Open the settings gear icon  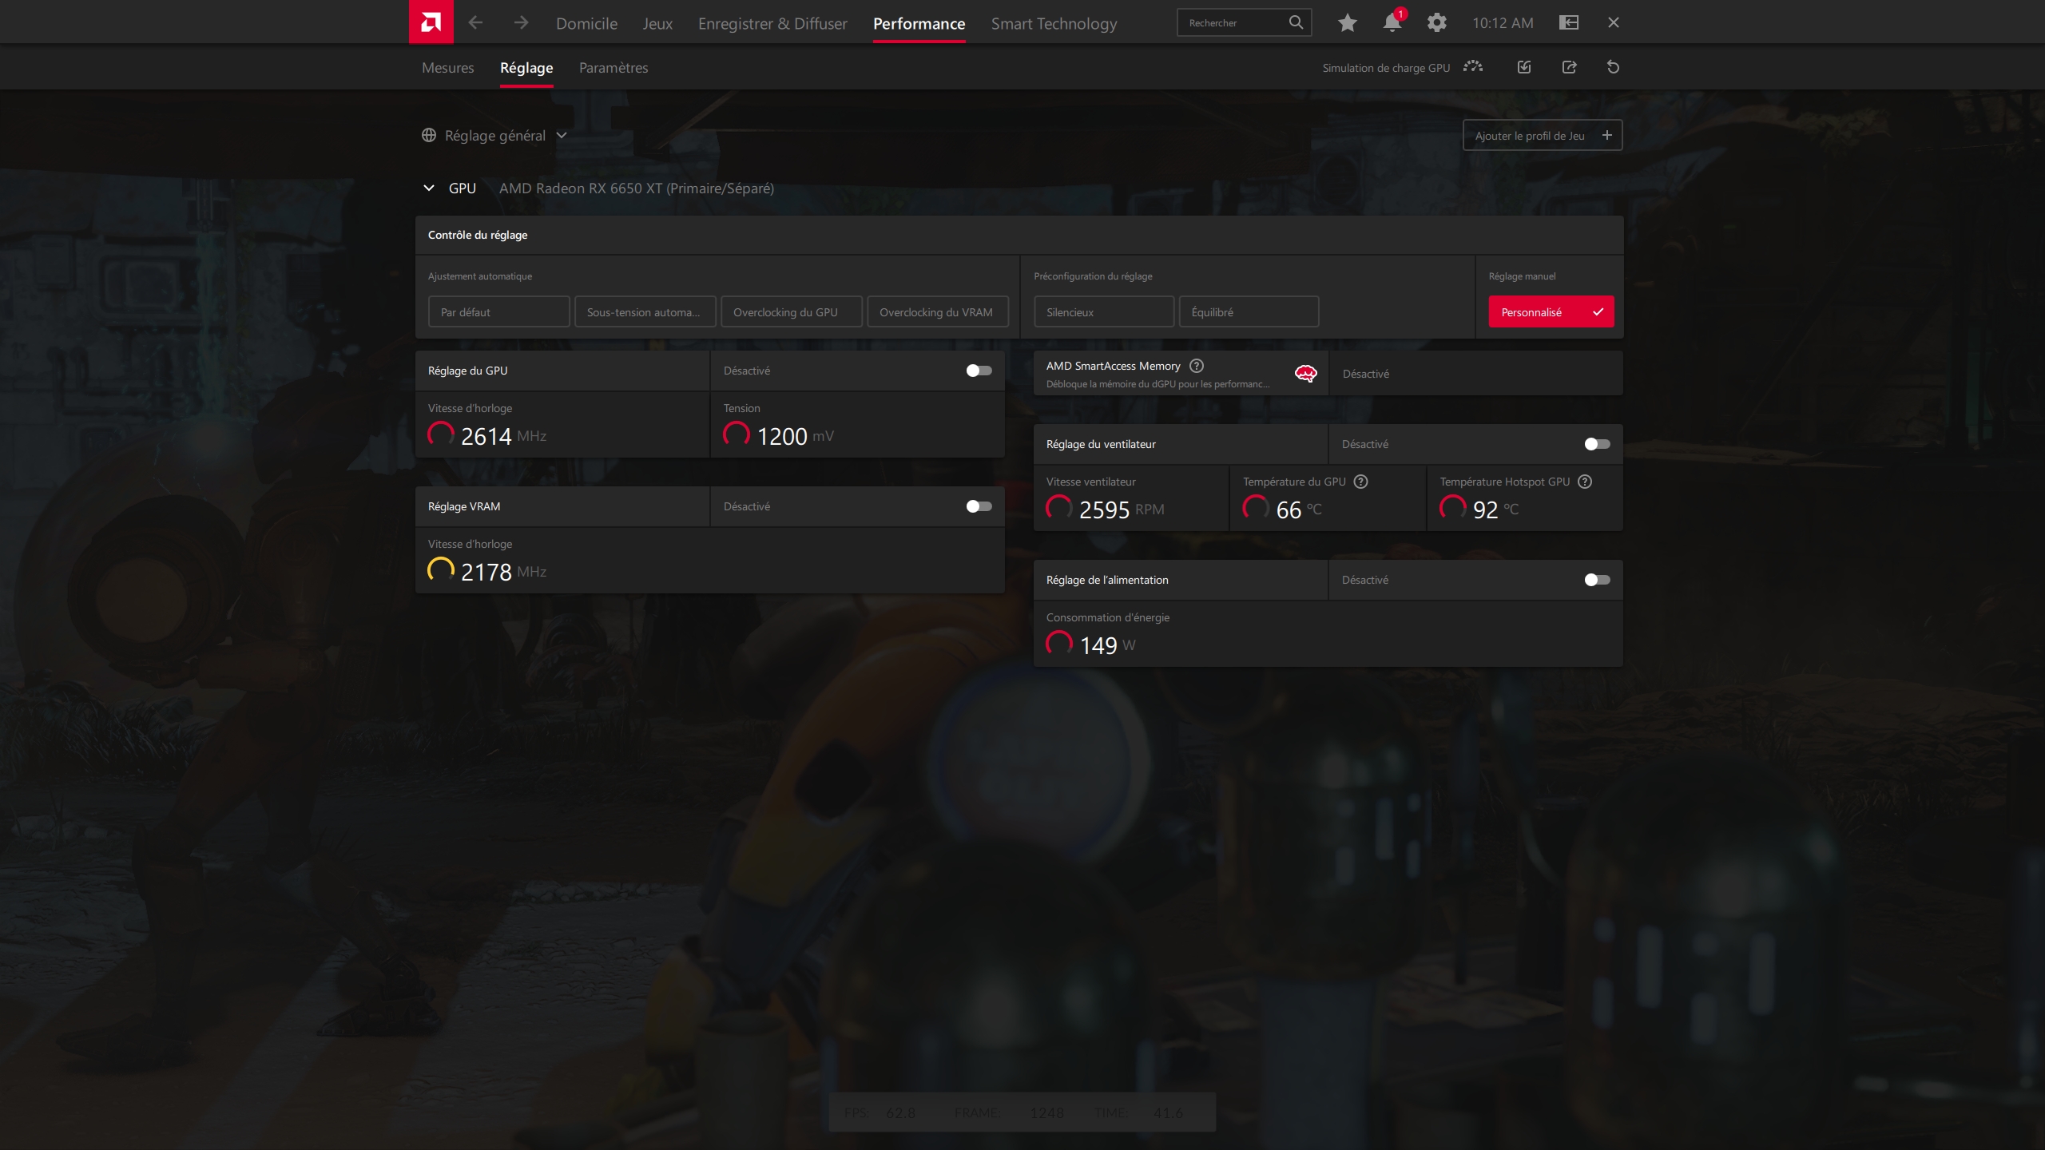point(1436,22)
